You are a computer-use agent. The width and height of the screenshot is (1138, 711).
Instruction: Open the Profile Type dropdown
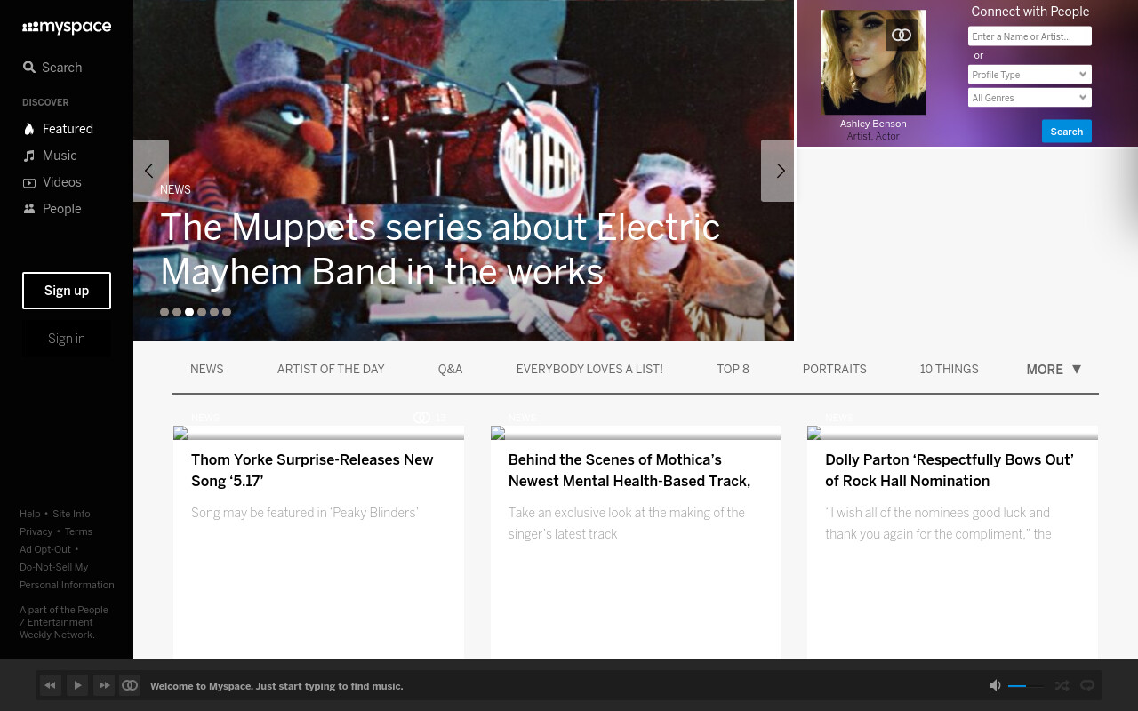pyautogui.click(x=1030, y=75)
